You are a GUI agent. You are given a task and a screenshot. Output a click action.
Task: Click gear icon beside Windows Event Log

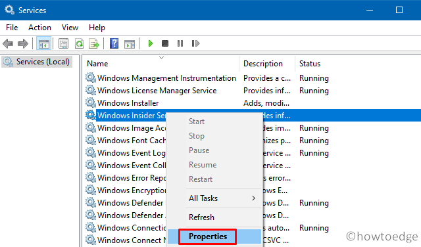point(91,152)
